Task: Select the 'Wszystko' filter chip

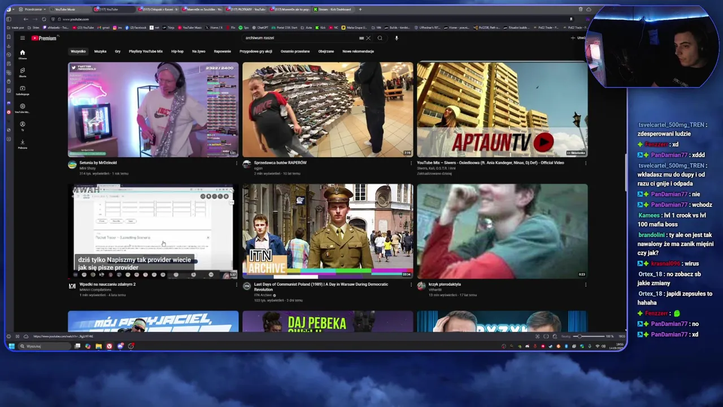Action: click(78, 51)
